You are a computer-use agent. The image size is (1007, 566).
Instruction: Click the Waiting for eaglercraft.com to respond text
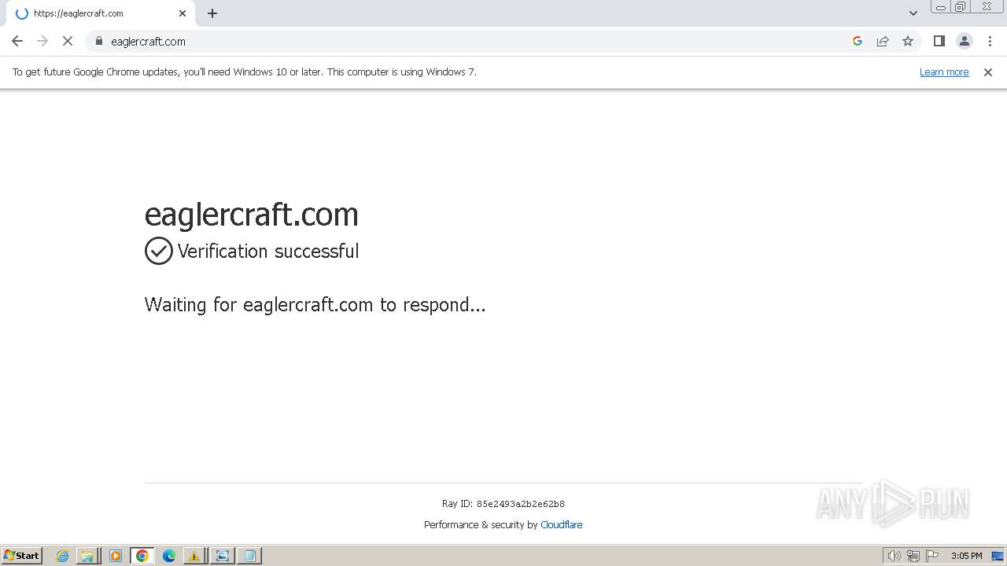[x=315, y=304]
